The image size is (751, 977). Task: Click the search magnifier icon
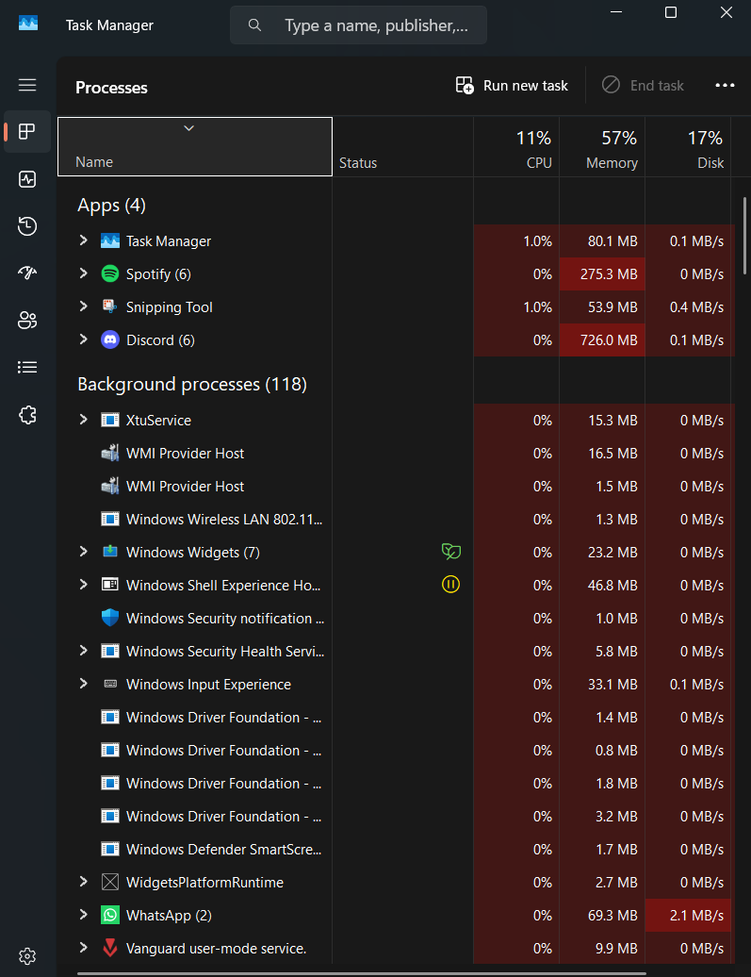pos(254,25)
